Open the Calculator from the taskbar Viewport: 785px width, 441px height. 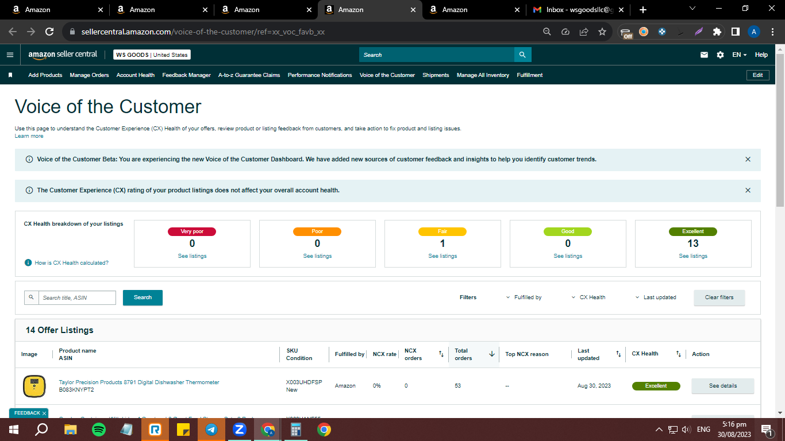click(296, 429)
